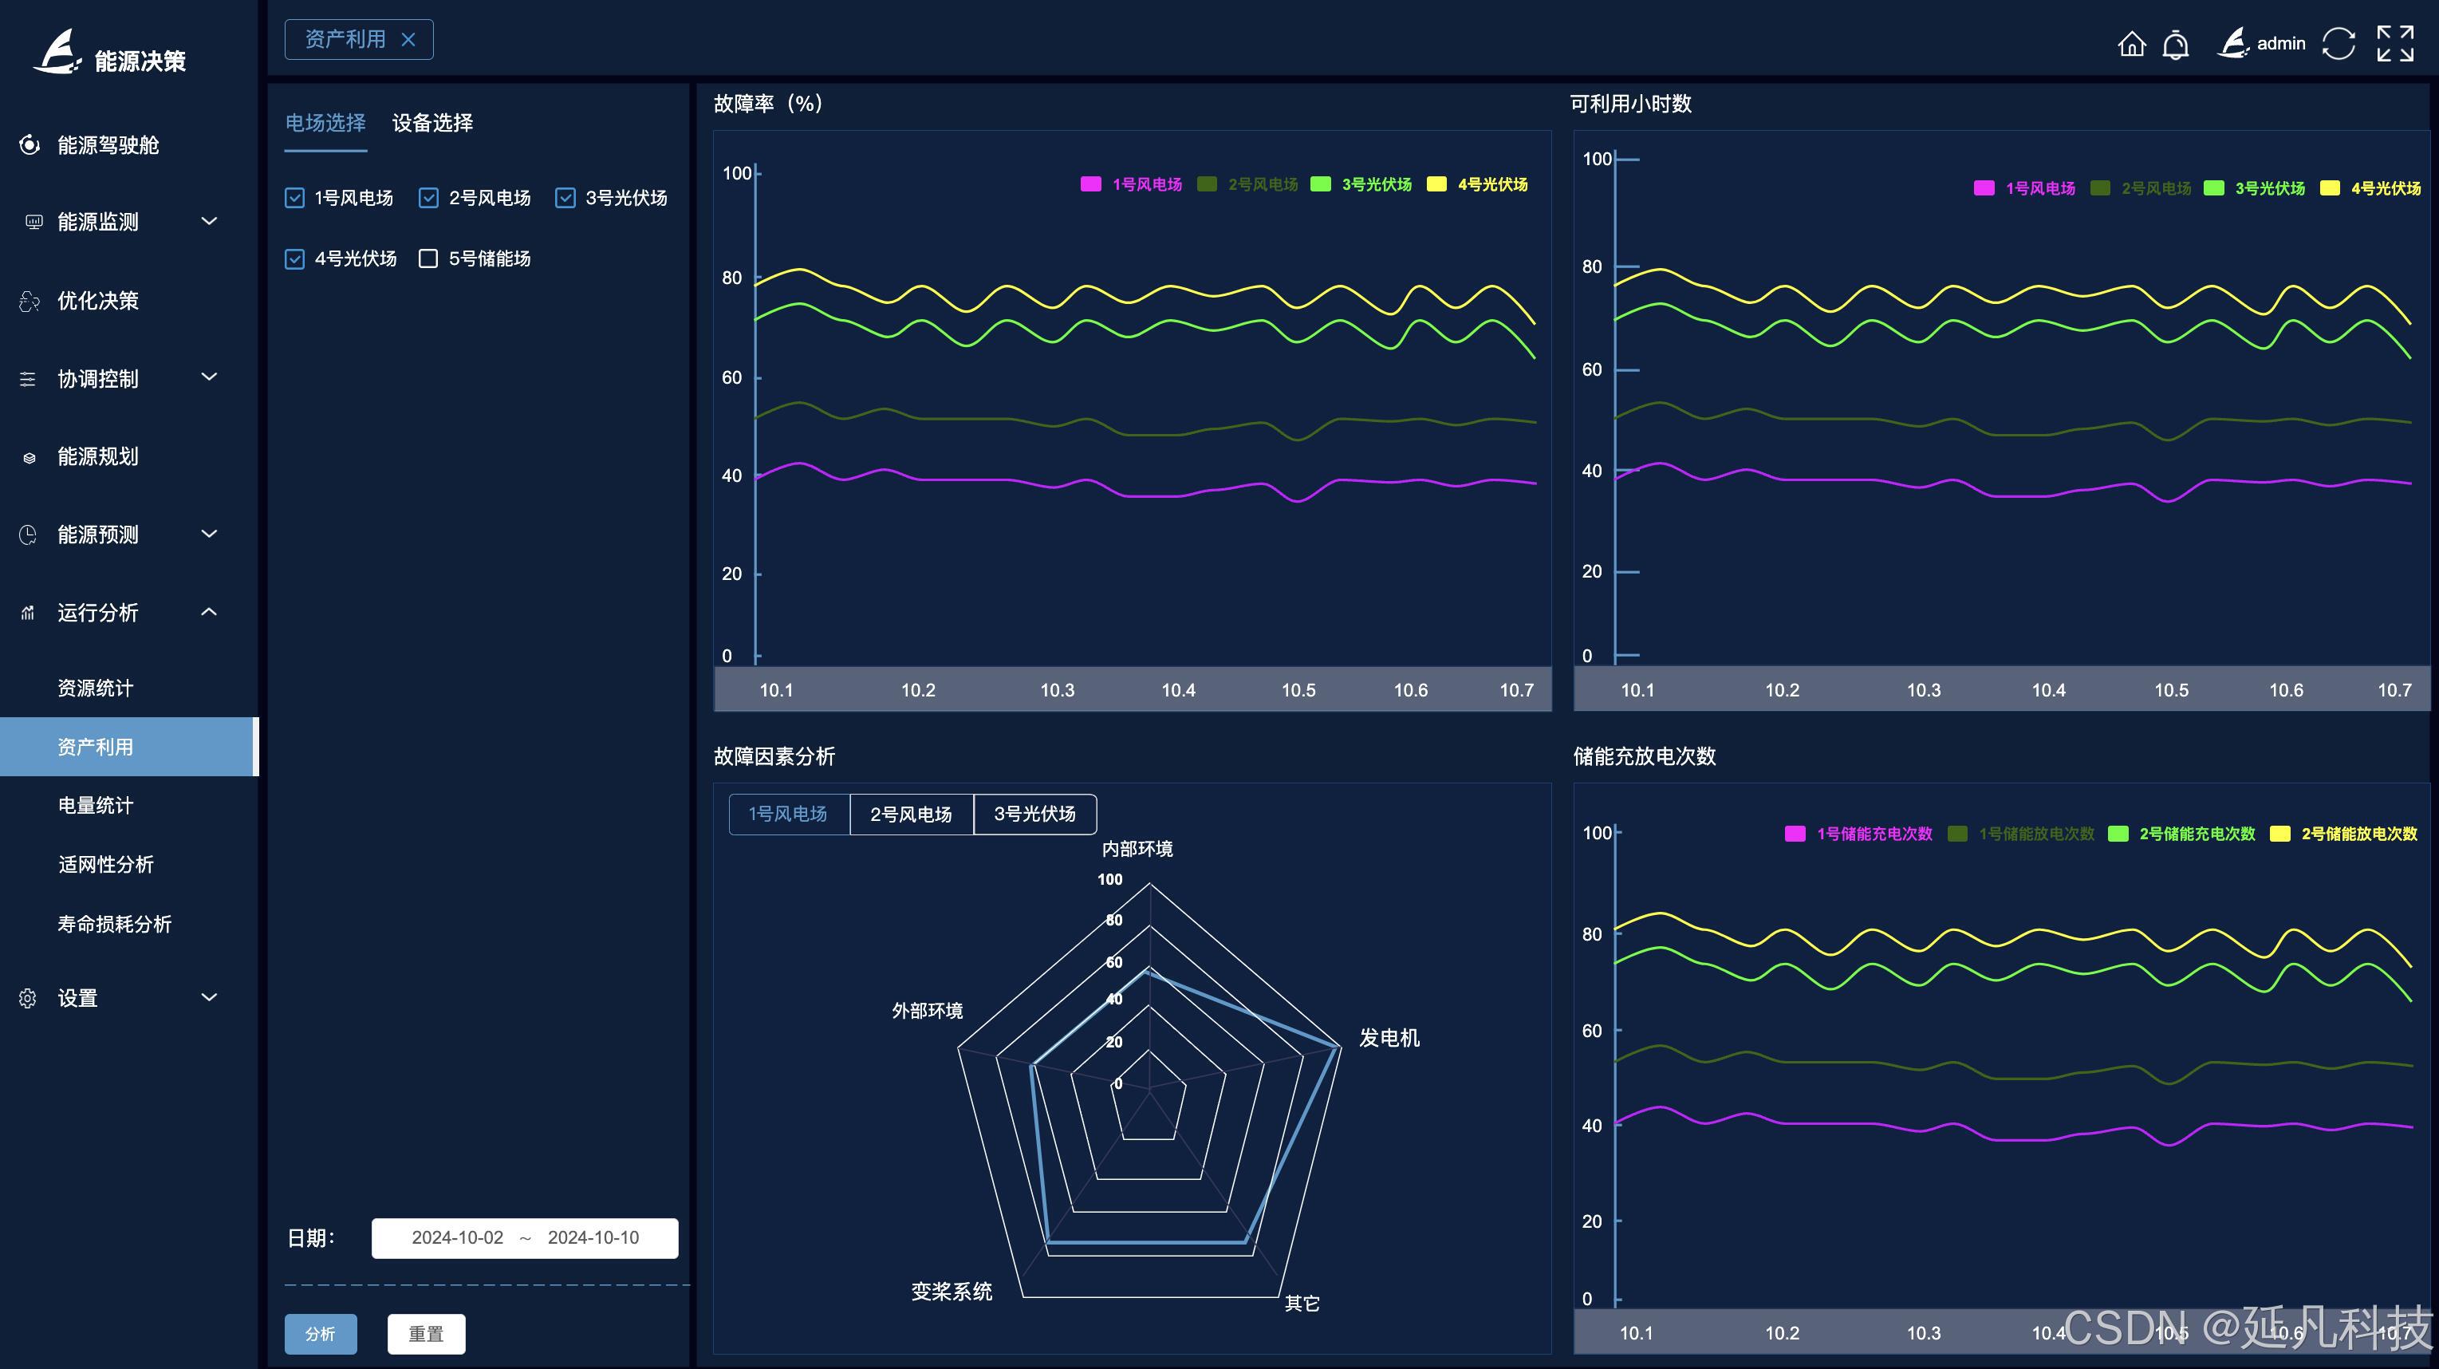
Task: Click the refresh icon beside admin
Action: (2338, 44)
